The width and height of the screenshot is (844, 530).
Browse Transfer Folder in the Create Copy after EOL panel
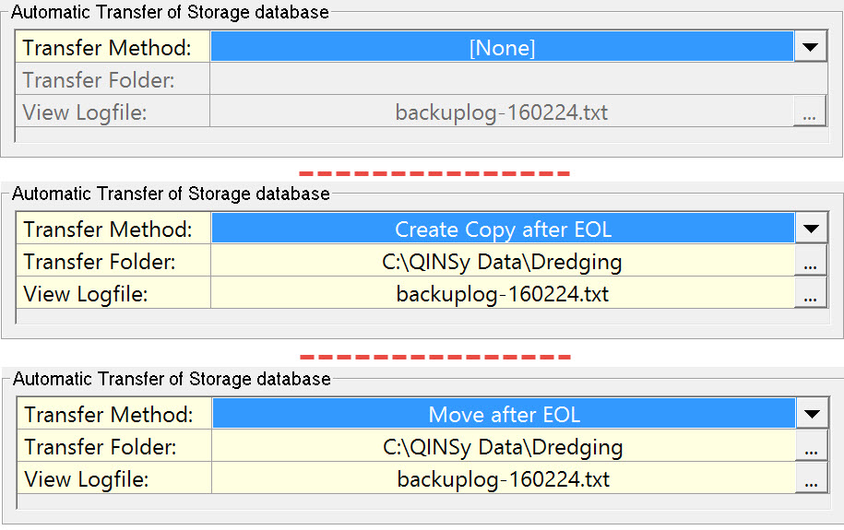coord(810,263)
